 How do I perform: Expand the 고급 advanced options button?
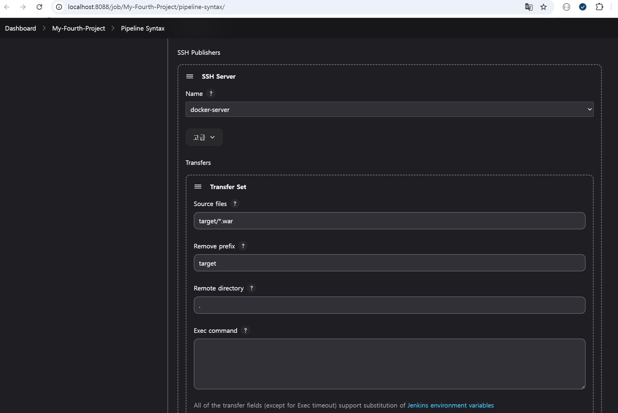[204, 137]
